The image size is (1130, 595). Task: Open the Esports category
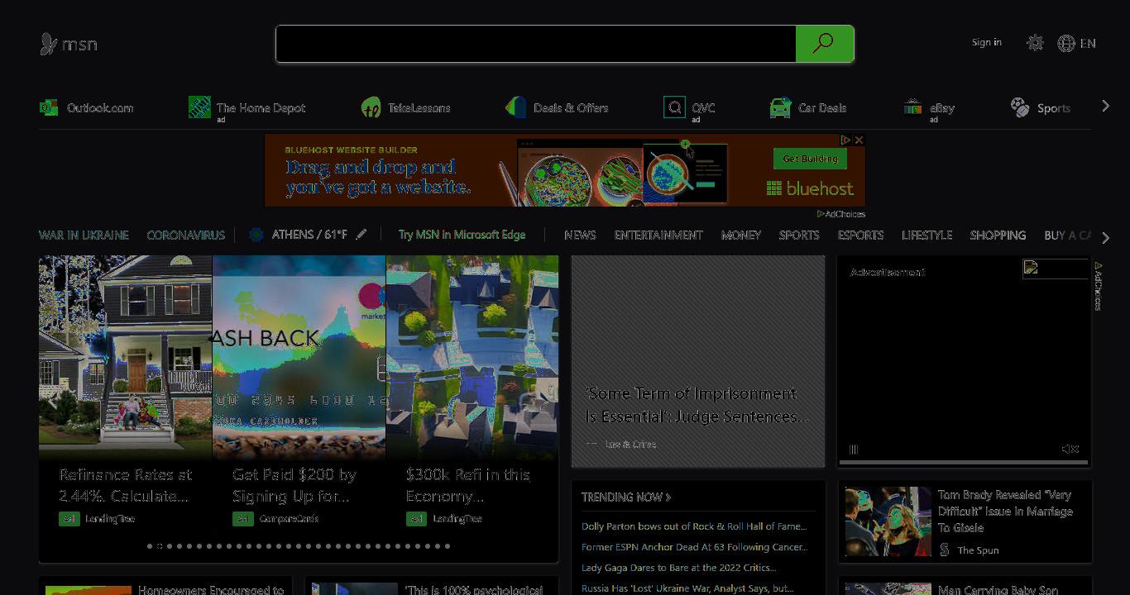(x=860, y=235)
